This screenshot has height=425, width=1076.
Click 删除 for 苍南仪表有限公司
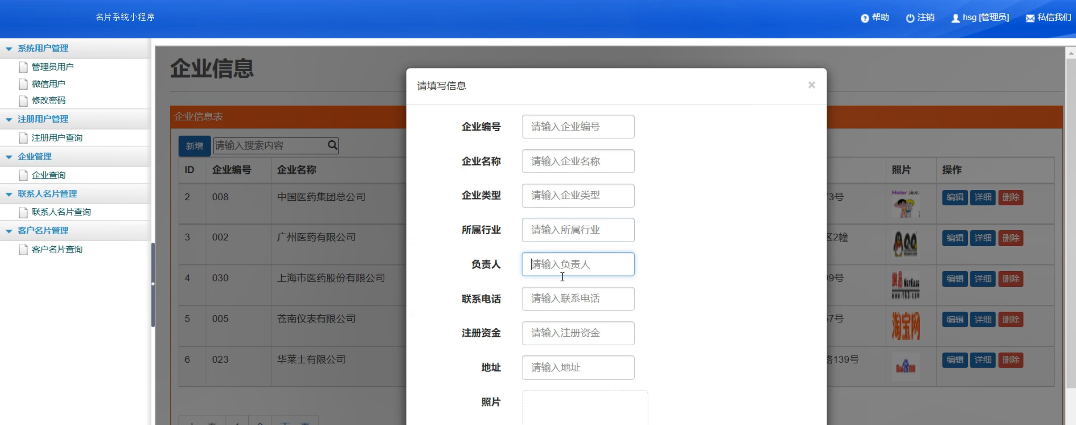tap(1011, 320)
